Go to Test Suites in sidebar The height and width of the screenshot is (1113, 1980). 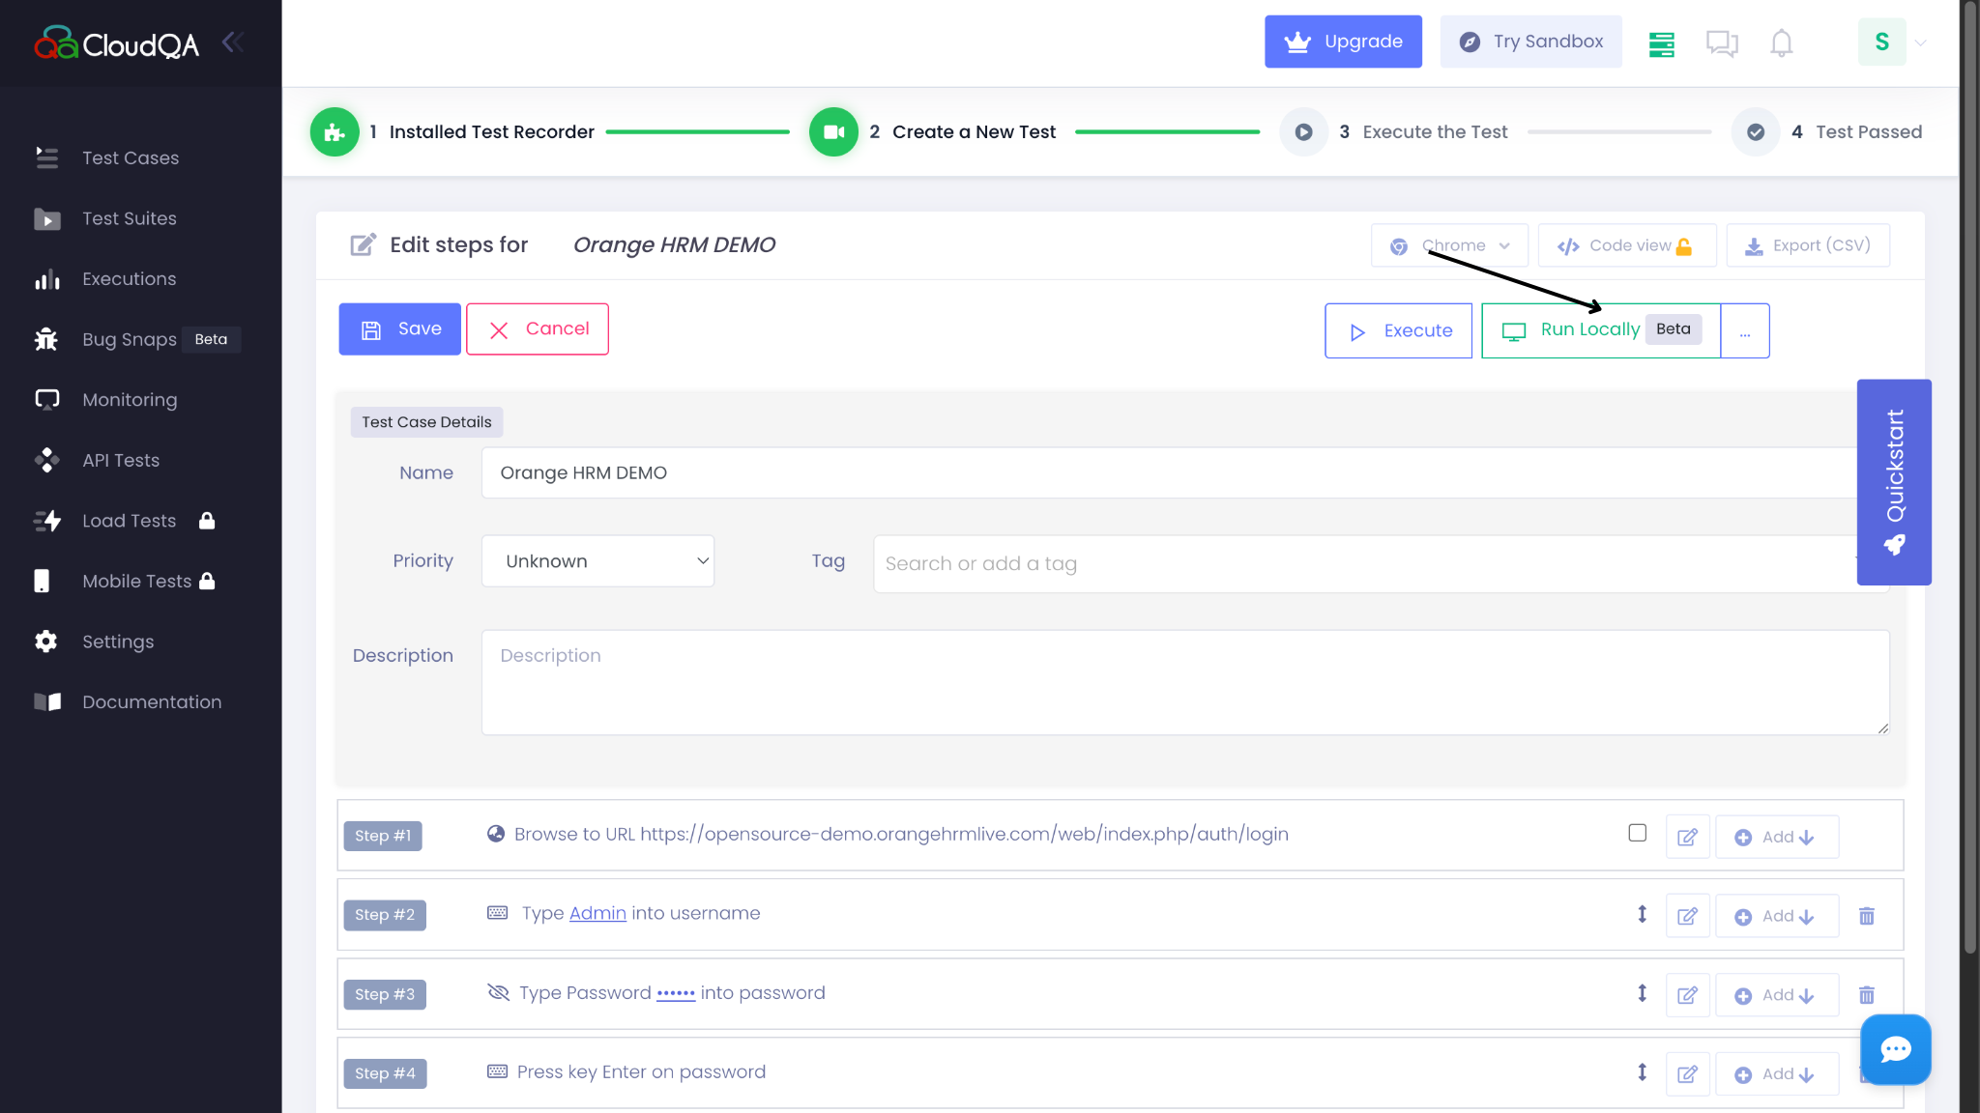pos(129,218)
